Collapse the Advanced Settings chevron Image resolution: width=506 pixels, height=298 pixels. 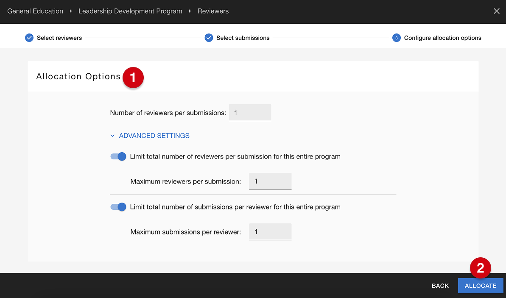(112, 136)
